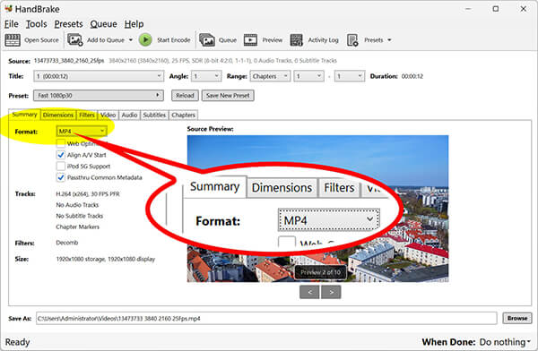The image size is (538, 351).
Task: Expand the Add to Queue arrow
Action: click(x=131, y=40)
